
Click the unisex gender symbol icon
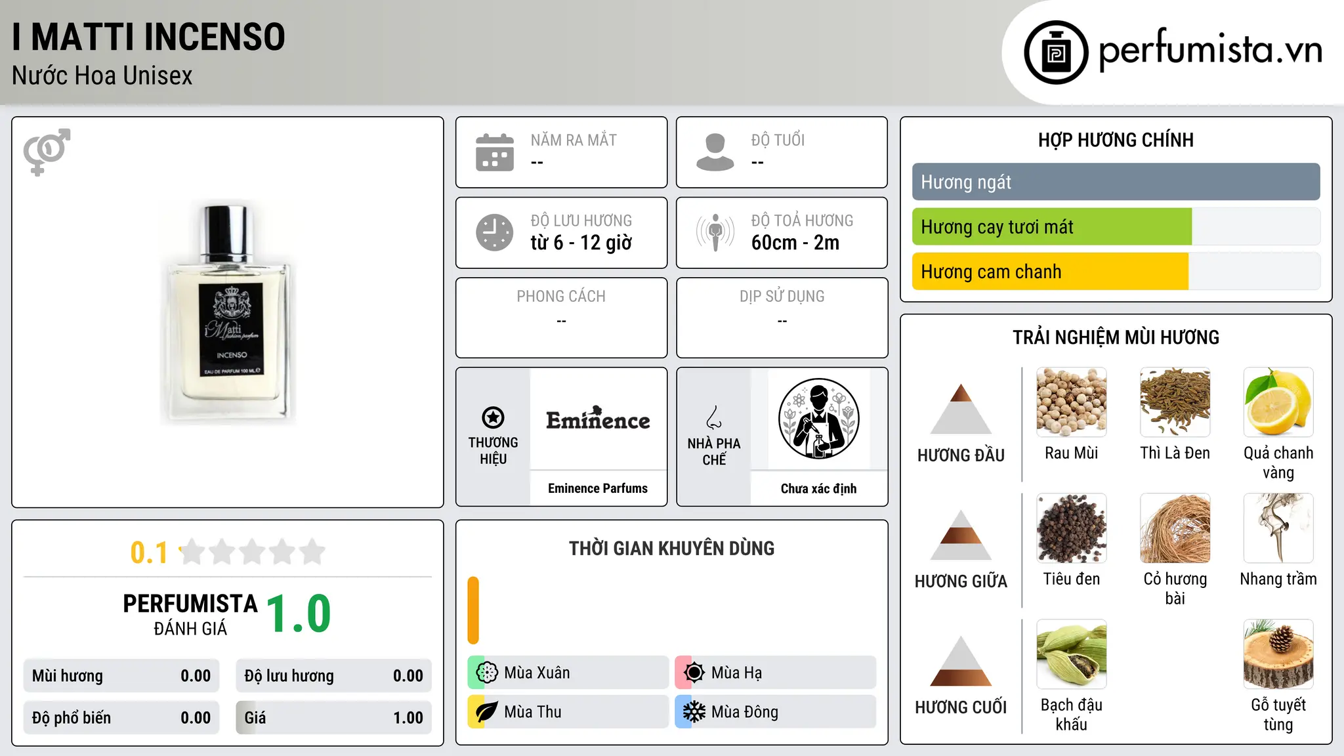[x=47, y=152]
